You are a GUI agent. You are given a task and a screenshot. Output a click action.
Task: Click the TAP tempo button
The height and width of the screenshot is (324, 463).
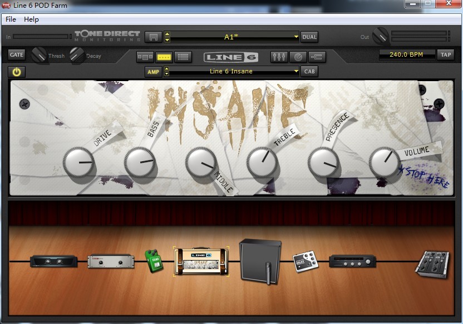click(446, 55)
